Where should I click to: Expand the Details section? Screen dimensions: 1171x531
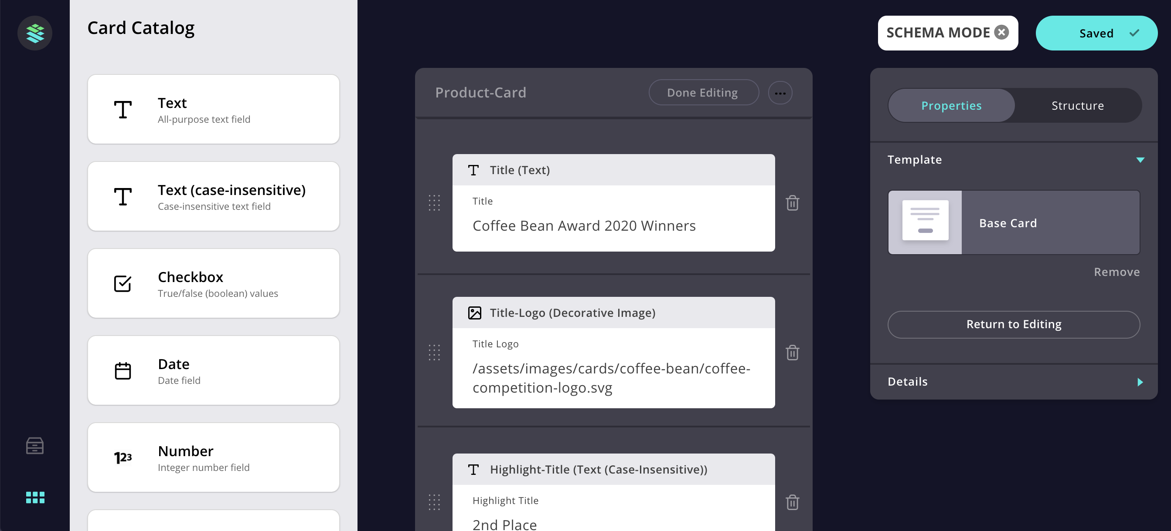coord(1140,382)
